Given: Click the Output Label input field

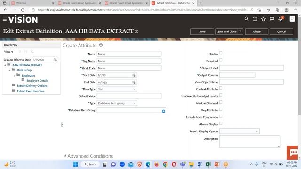Looking at the screenshot, I should click(251, 68).
